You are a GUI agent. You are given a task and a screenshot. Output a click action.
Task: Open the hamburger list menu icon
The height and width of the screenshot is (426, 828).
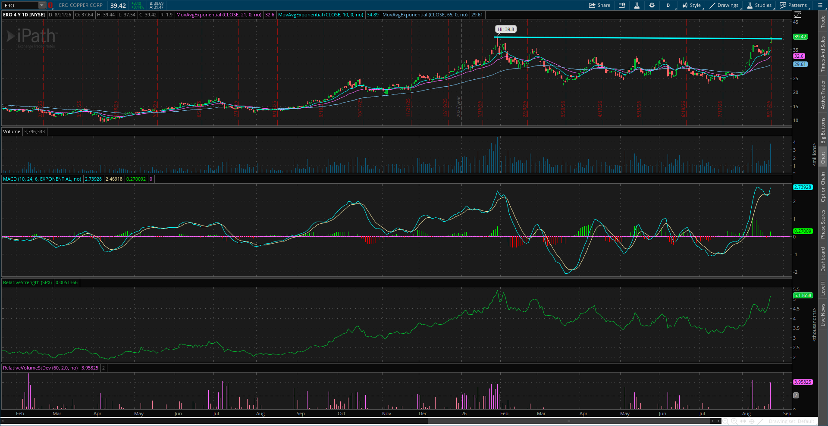[x=820, y=5]
